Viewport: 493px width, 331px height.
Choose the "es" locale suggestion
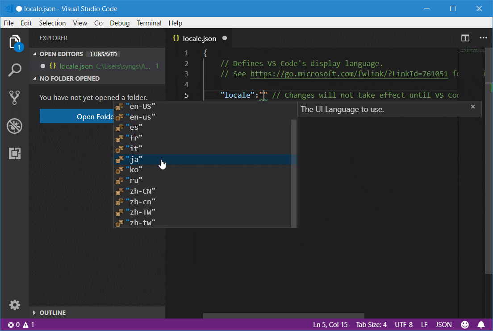coord(202,128)
